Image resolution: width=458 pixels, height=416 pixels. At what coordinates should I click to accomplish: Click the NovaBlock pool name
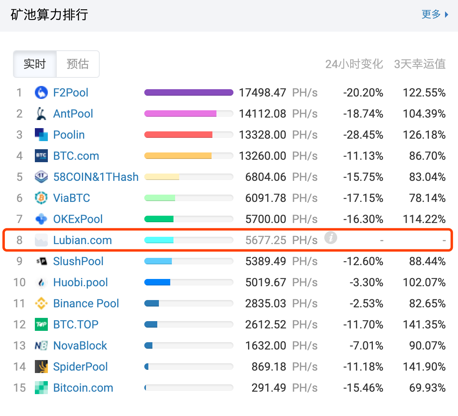click(x=80, y=345)
